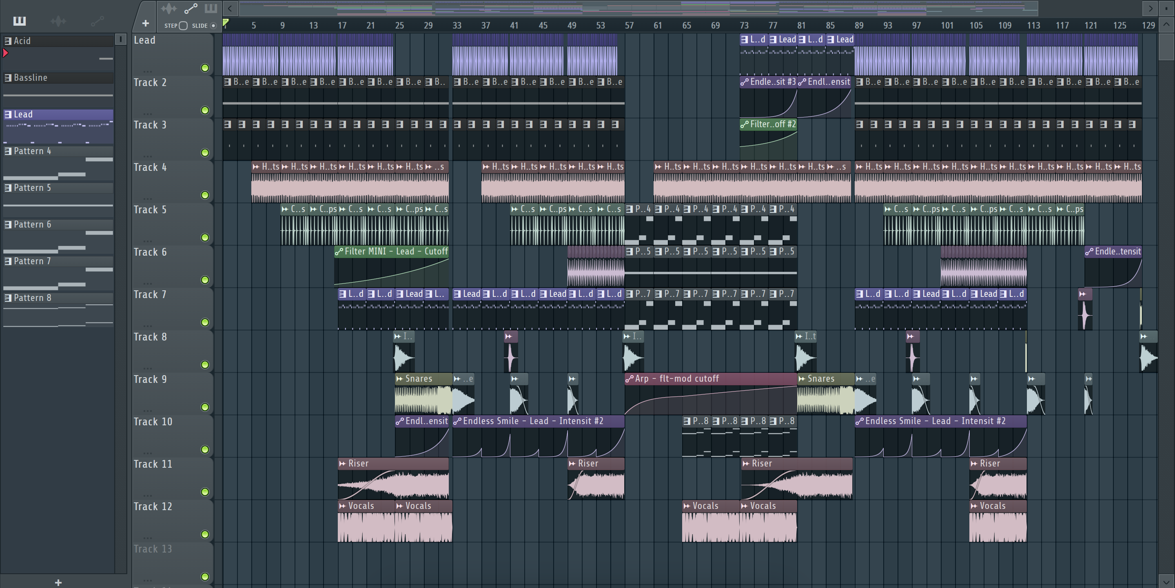The image size is (1175, 588).
Task: Click the right arrow of the overview scrollbar
Action: pos(1151,8)
